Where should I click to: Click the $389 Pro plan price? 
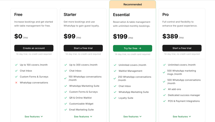pyautogui.click(x=170, y=36)
